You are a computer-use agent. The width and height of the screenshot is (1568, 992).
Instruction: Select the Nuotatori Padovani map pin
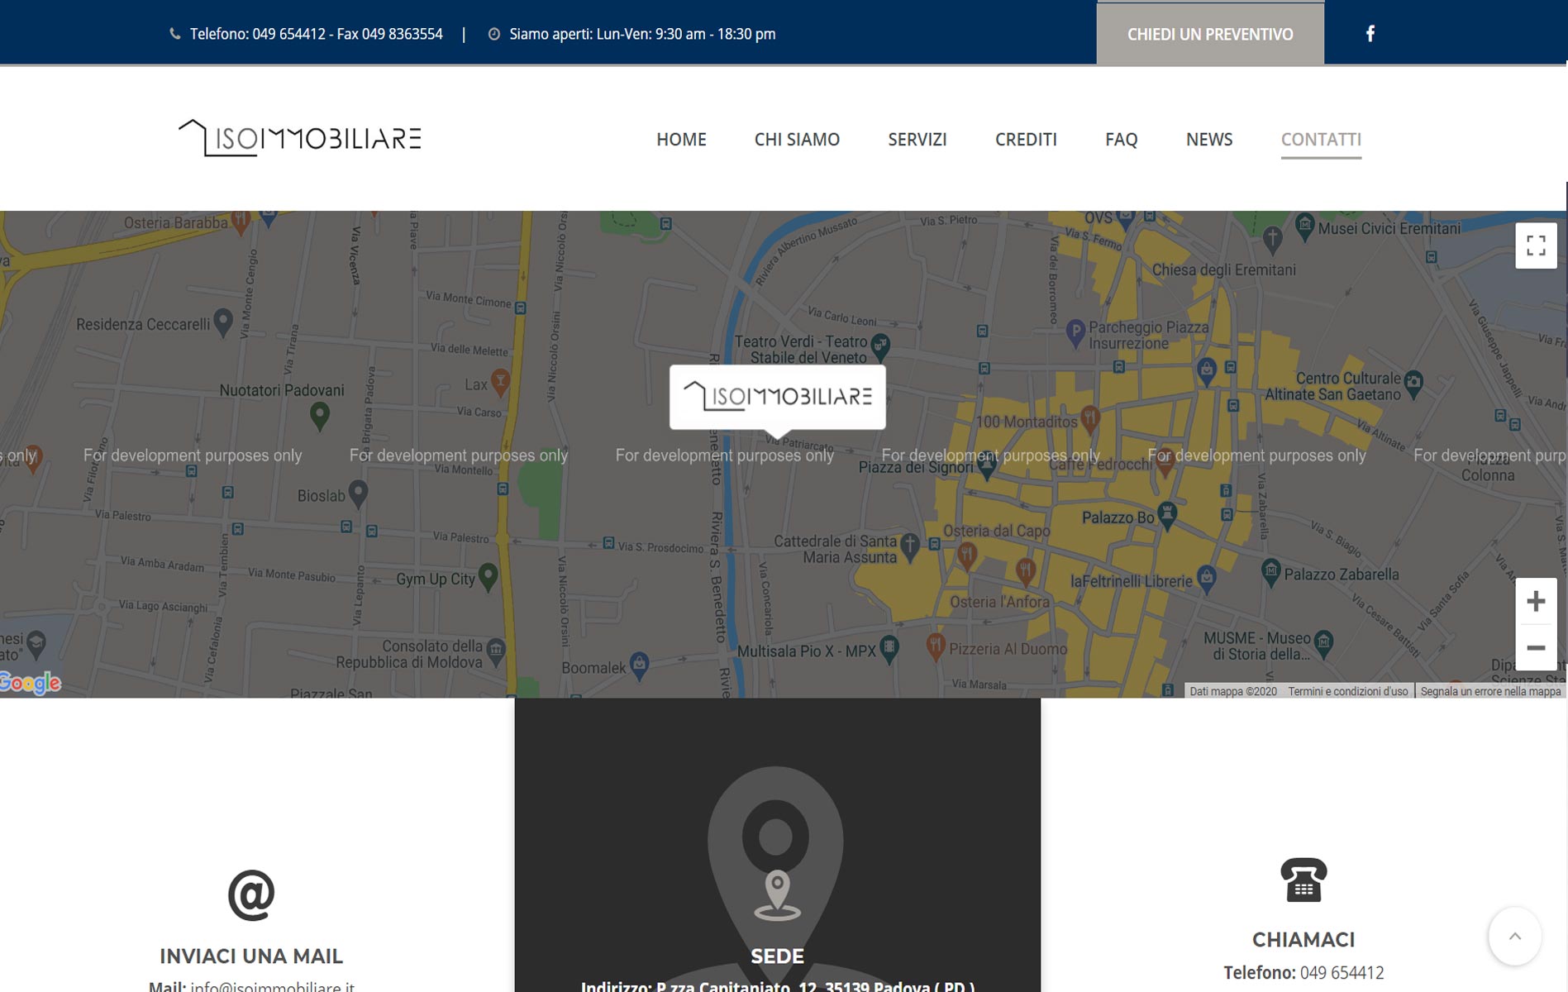pyautogui.click(x=319, y=414)
